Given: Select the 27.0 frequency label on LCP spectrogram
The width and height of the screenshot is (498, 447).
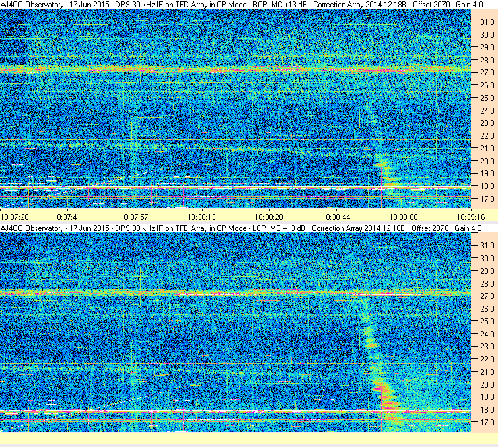Looking at the screenshot, I should tap(487, 296).
